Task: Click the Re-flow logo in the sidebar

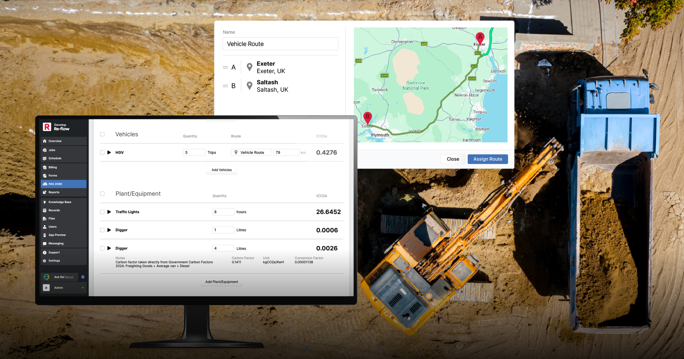Action: click(47, 127)
